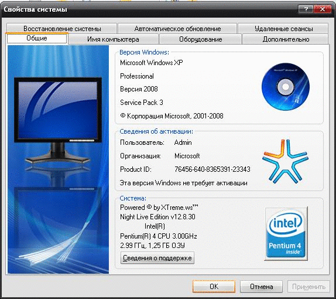Click the Intel Pentium 4 inside badge
Screen dimensions: 336x299
click(x=286, y=234)
